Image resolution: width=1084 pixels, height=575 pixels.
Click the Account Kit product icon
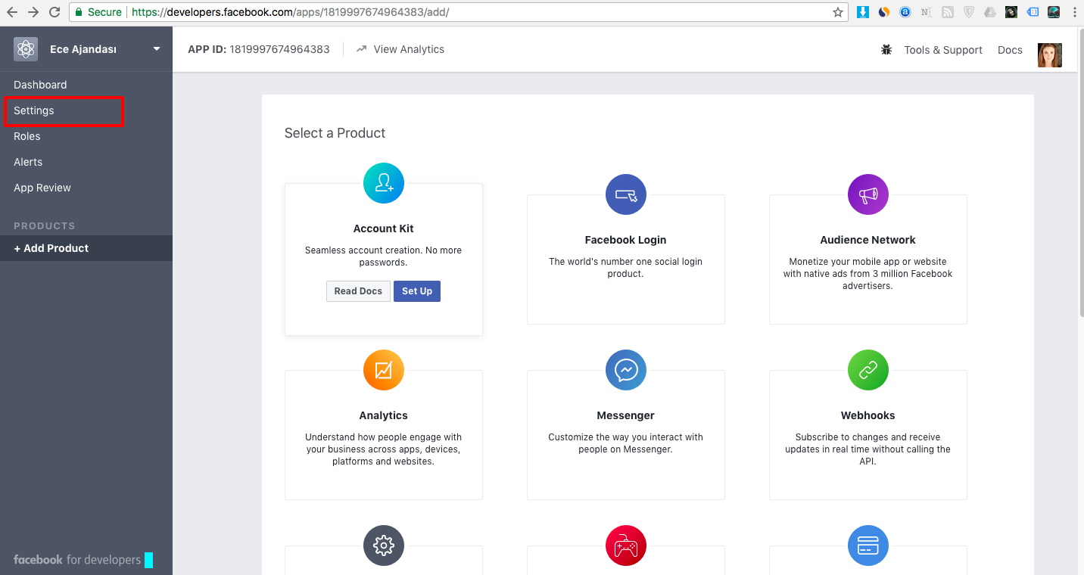point(384,183)
